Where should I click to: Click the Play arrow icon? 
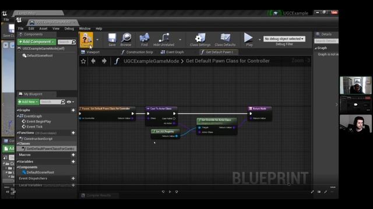point(248,38)
